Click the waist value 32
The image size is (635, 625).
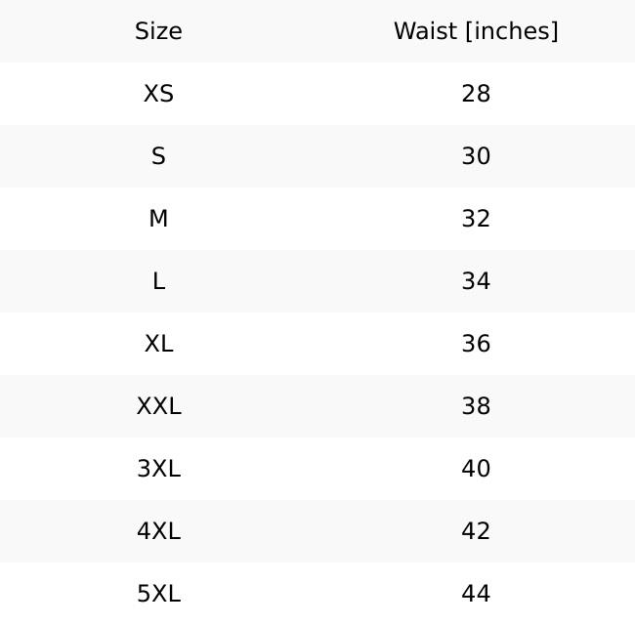pyautogui.click(x=476, y=219)
